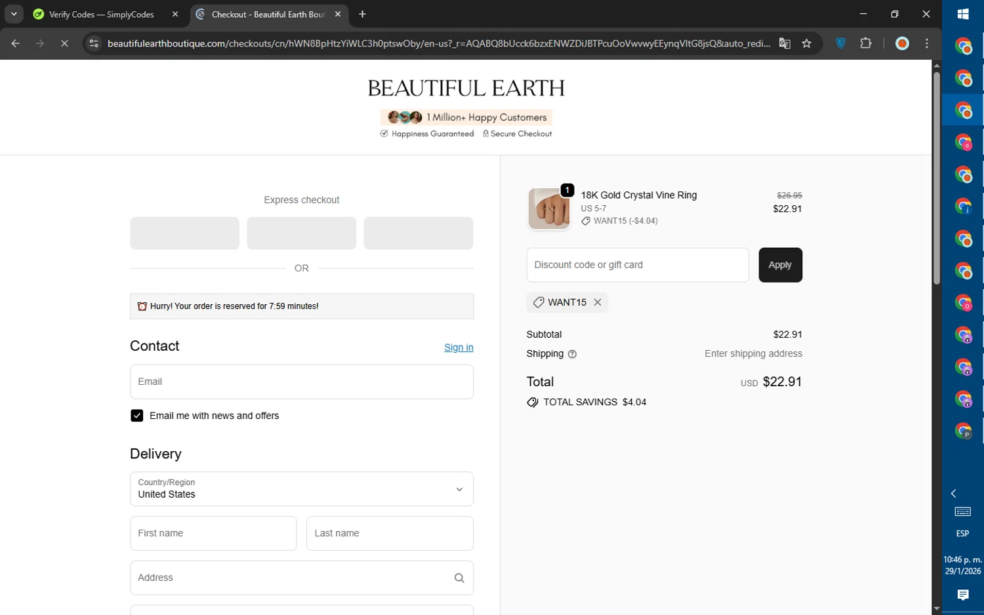Click the page vertical scrollbar thumb

pos(937,178)
